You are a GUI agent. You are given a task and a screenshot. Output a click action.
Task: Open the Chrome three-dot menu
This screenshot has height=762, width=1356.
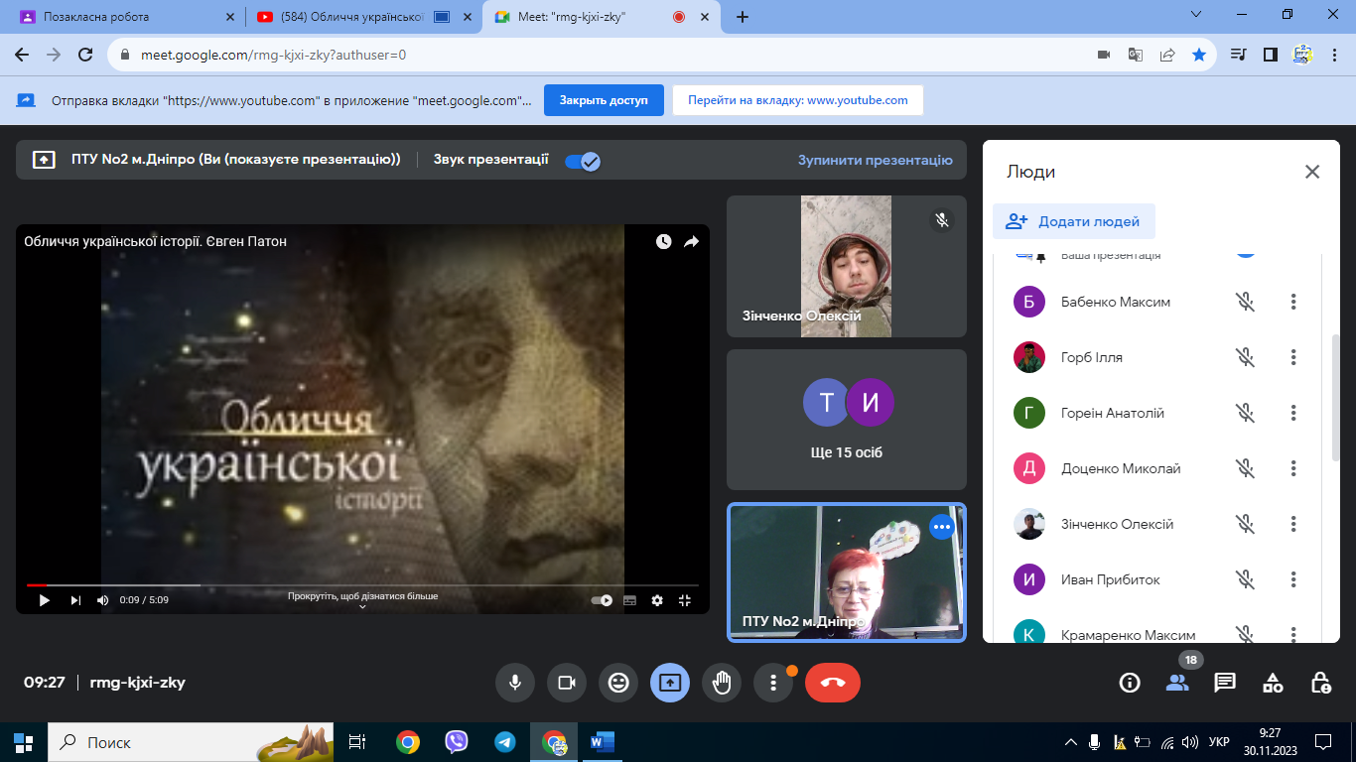(1334, 55)
